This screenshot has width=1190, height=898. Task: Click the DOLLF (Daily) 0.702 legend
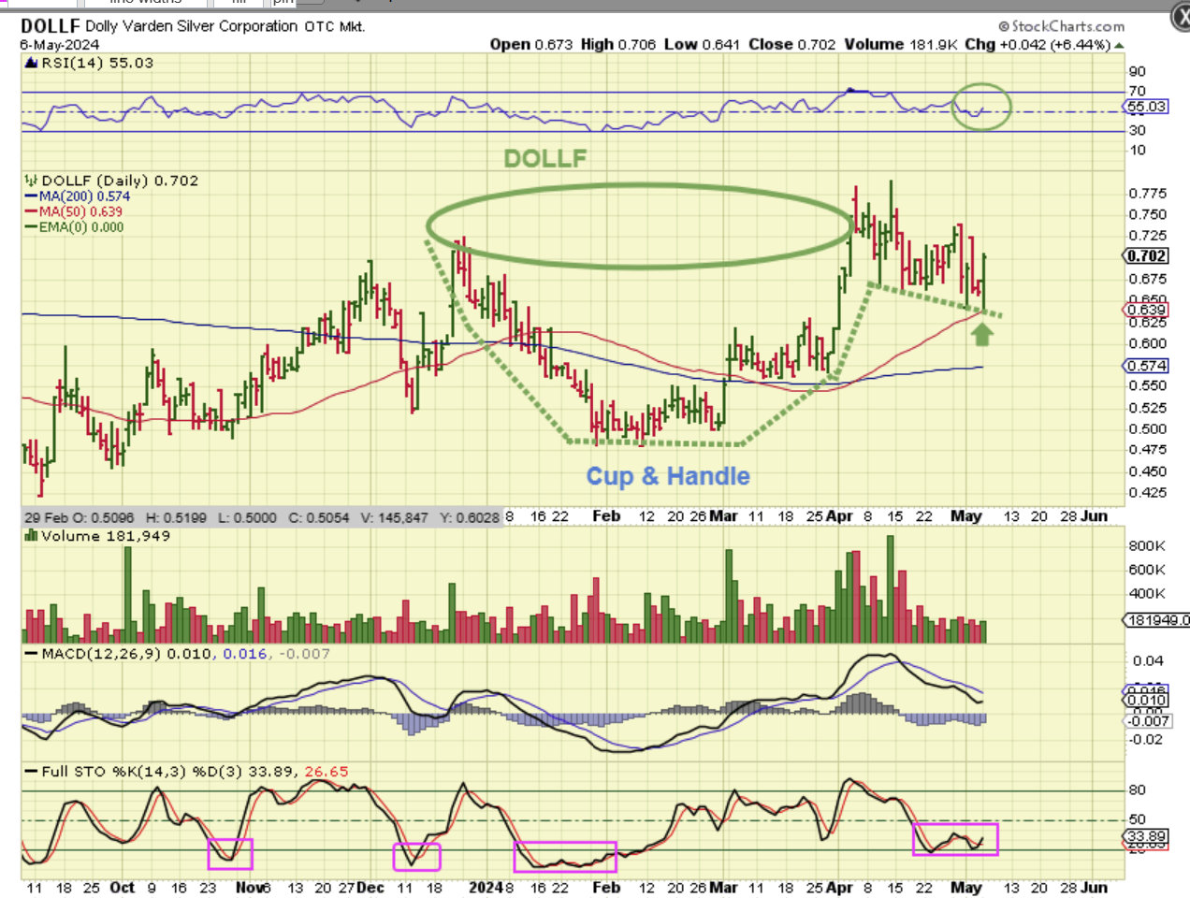[x=111, y=181]
